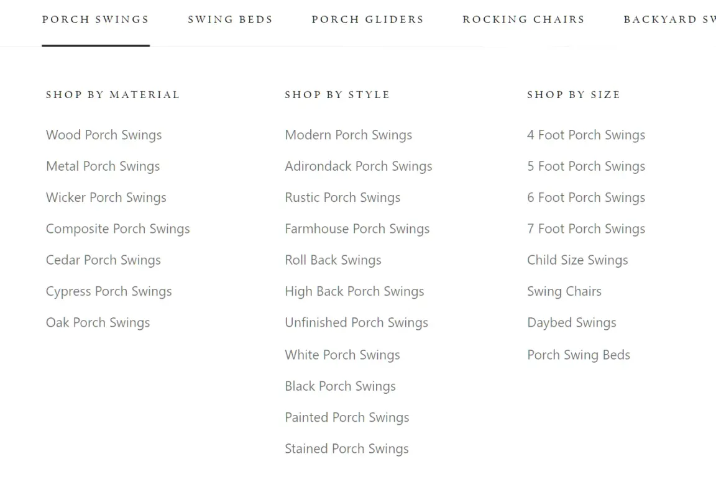Select Farmhouse Porch Swings link
This screenshot has height=477, width=716.
(x=357, y=229)
